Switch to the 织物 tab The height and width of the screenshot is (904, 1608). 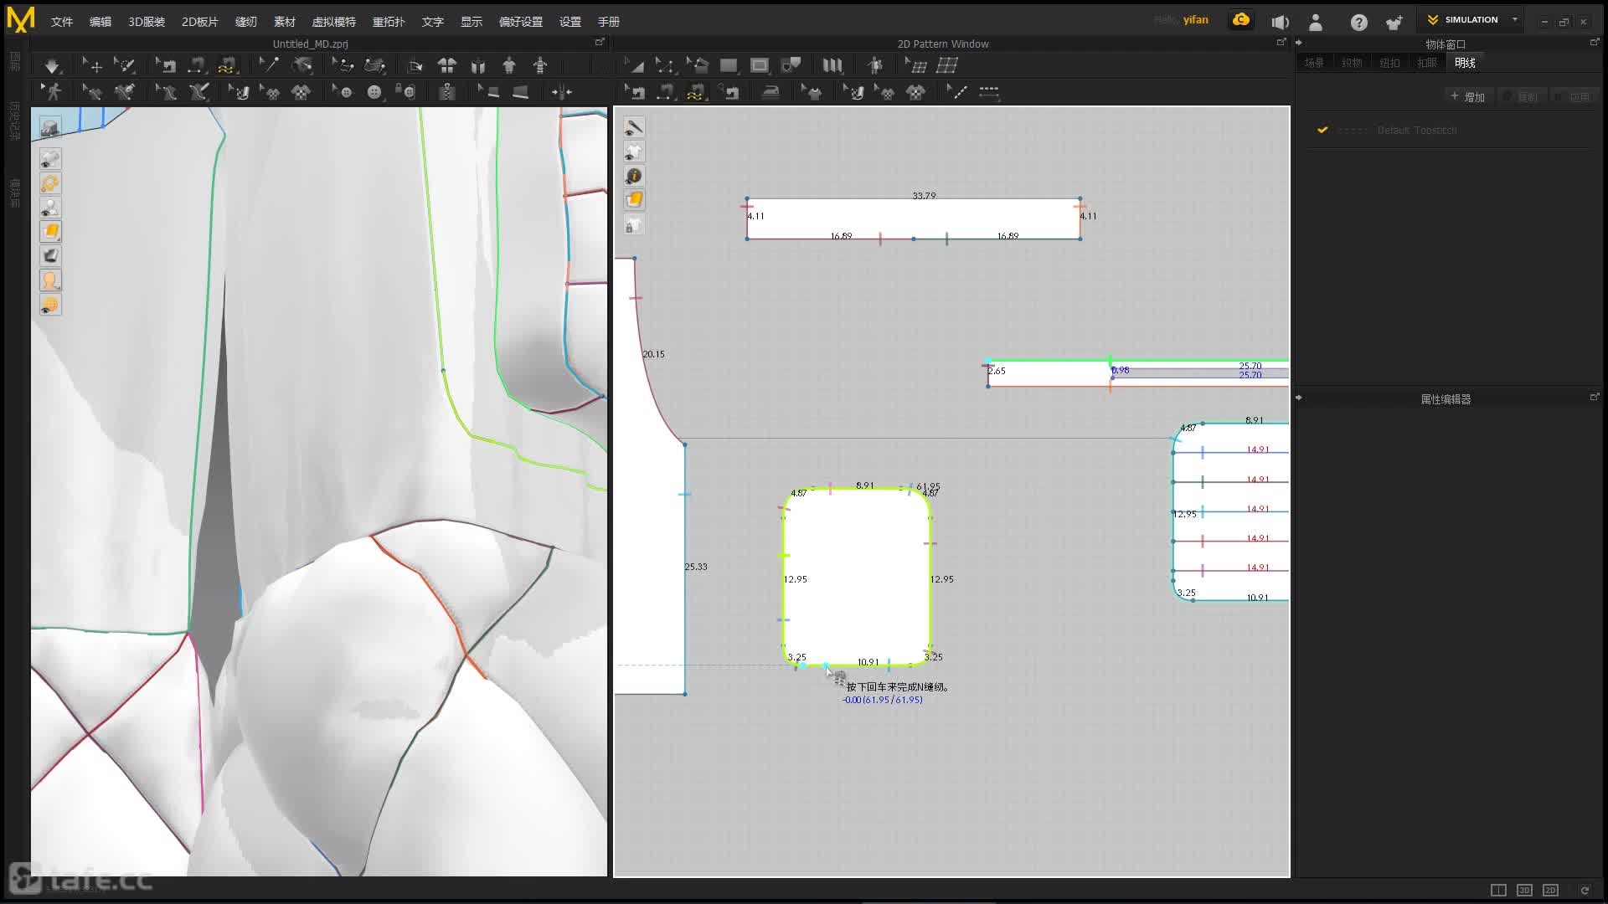(x=1352, y=63)
